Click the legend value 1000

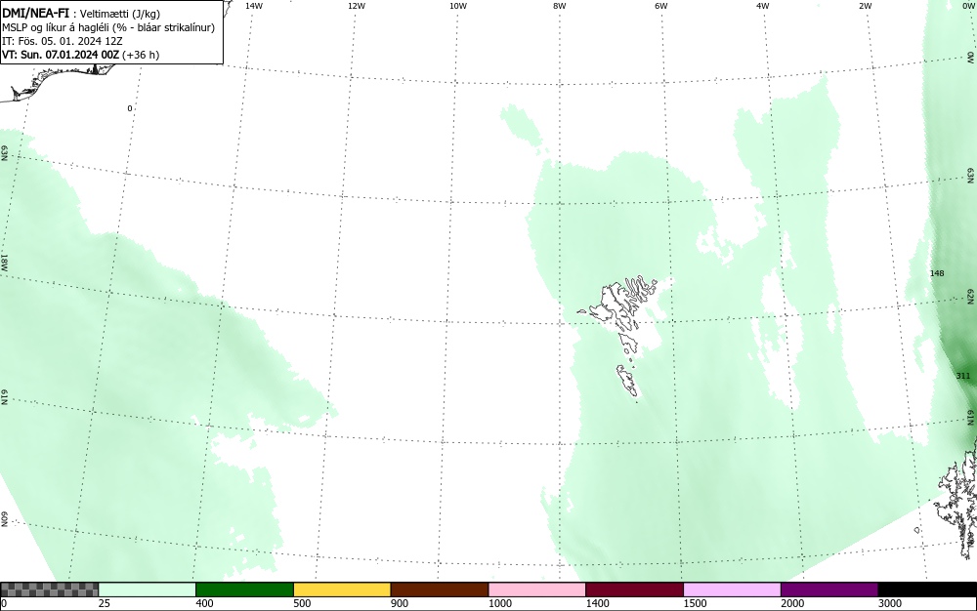tap(499, 603)
